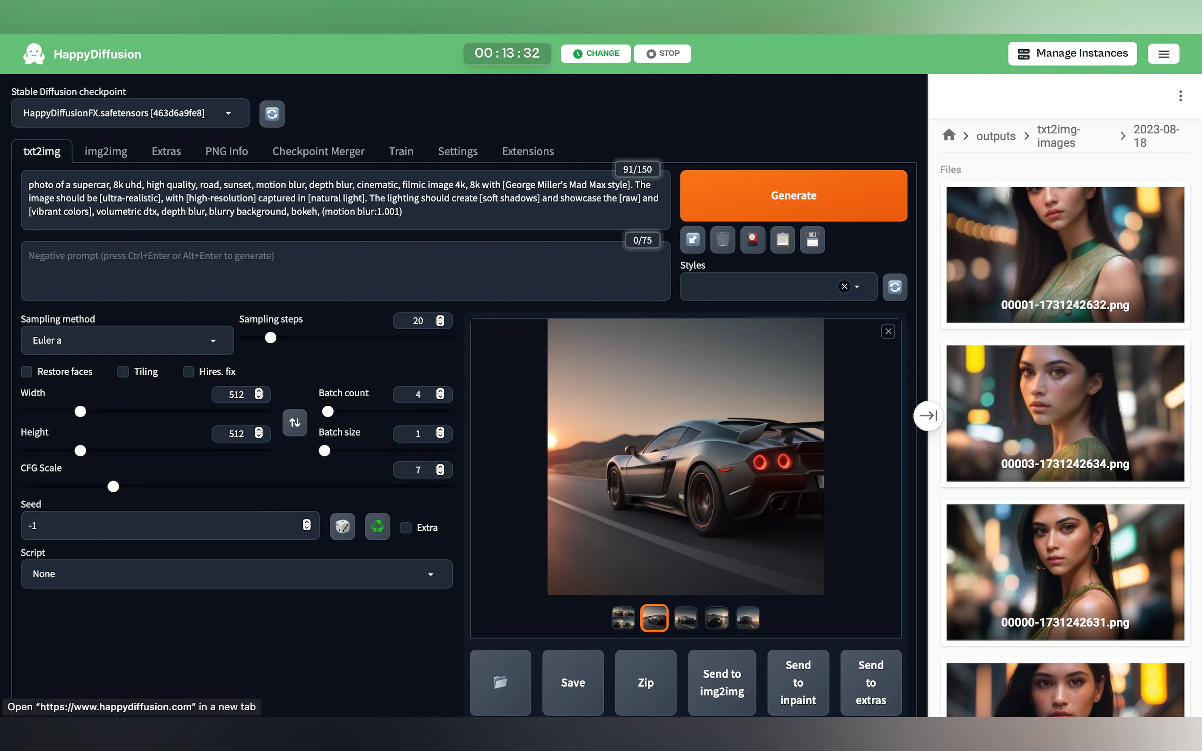This screenshot has height=751, width=1202.
Task: Click the green recycle seed icon
Action: 377,526
